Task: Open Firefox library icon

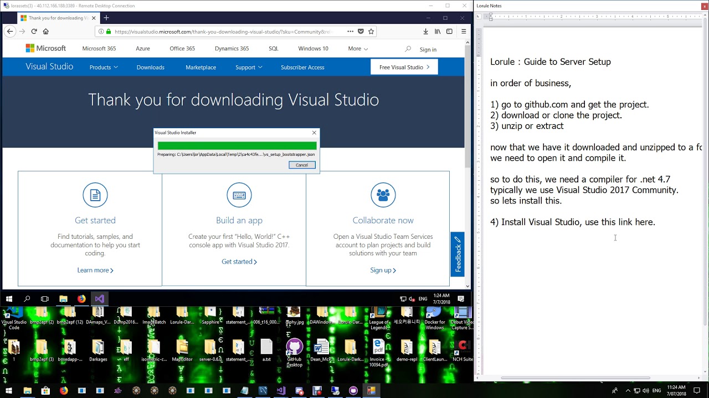Action: pos(438,32)
